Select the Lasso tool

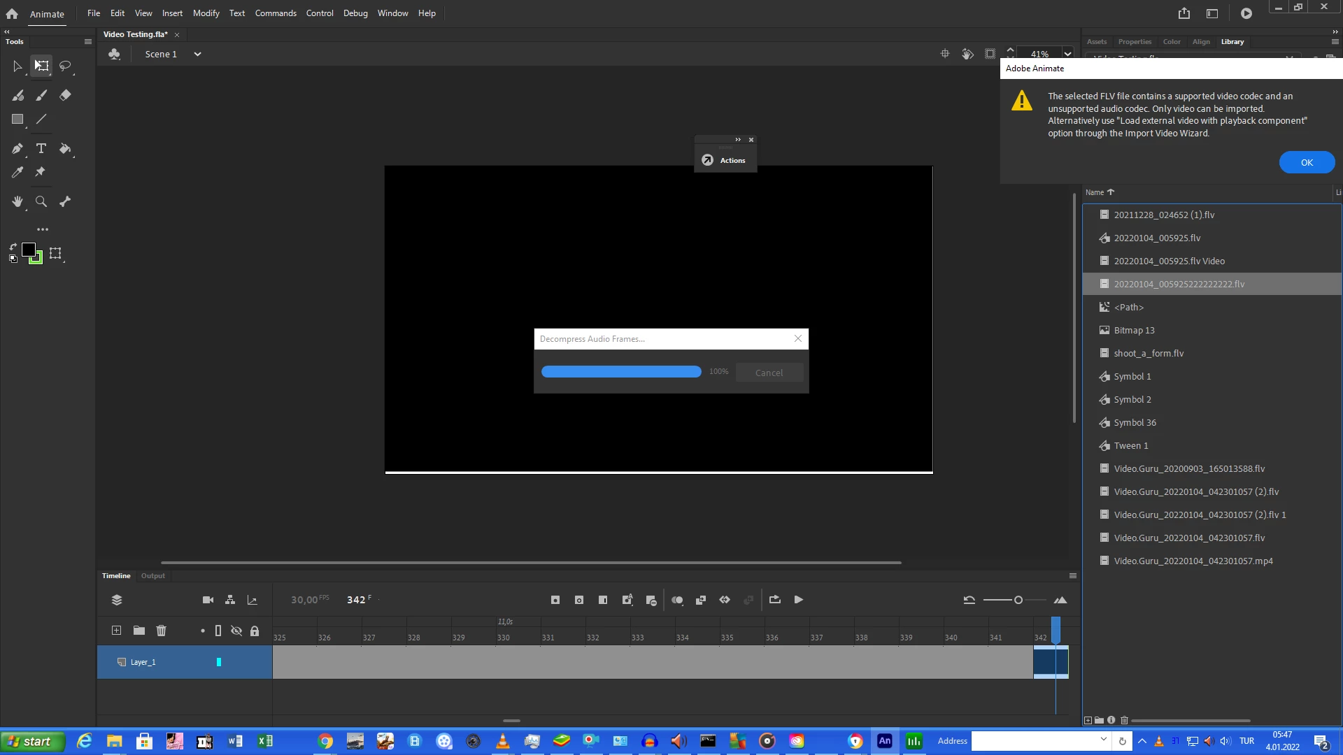(x=65, y=66)
